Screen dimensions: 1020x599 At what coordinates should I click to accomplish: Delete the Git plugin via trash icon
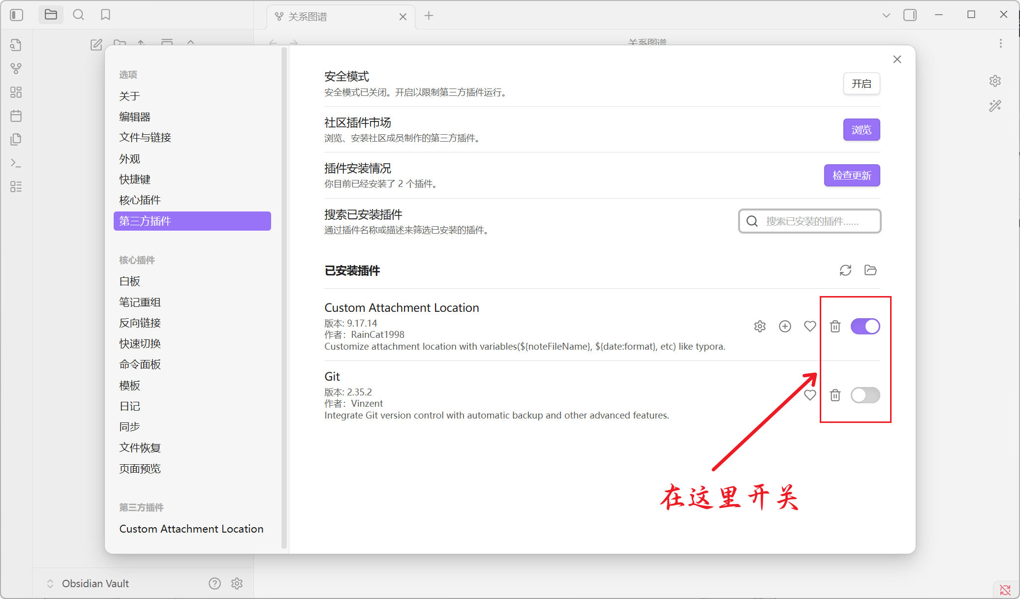pos(835,395)
